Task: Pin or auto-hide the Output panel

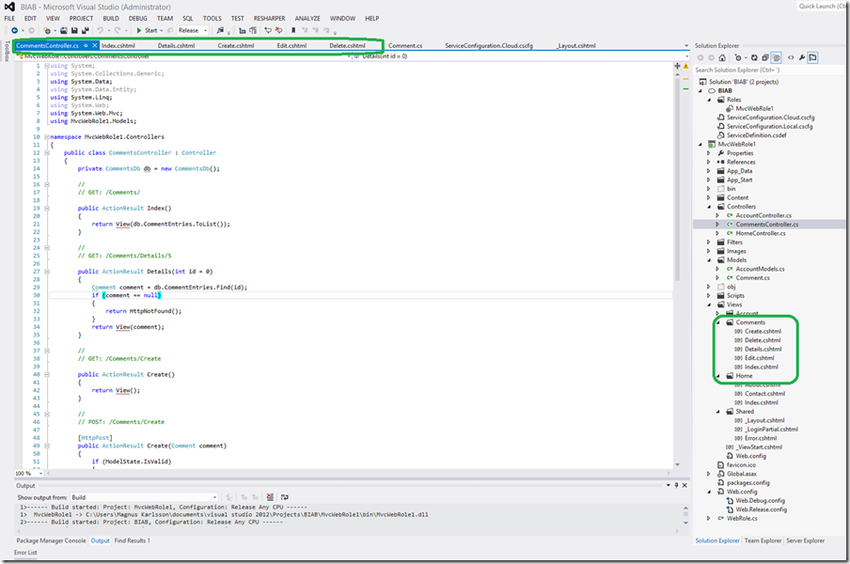Action: [677, 485]
